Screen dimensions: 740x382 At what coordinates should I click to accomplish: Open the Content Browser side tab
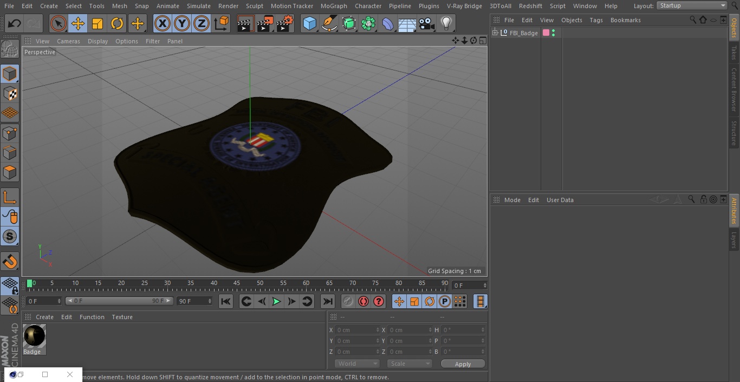tap(734, 89)
